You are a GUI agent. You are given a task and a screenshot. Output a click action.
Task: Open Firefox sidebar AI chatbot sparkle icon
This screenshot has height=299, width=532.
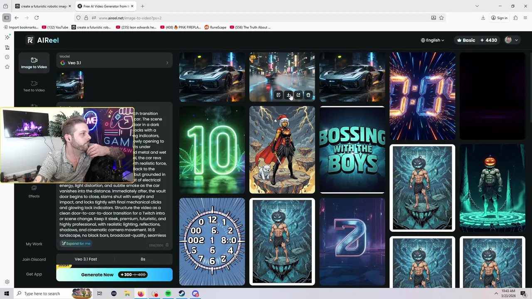click(7, 37)
